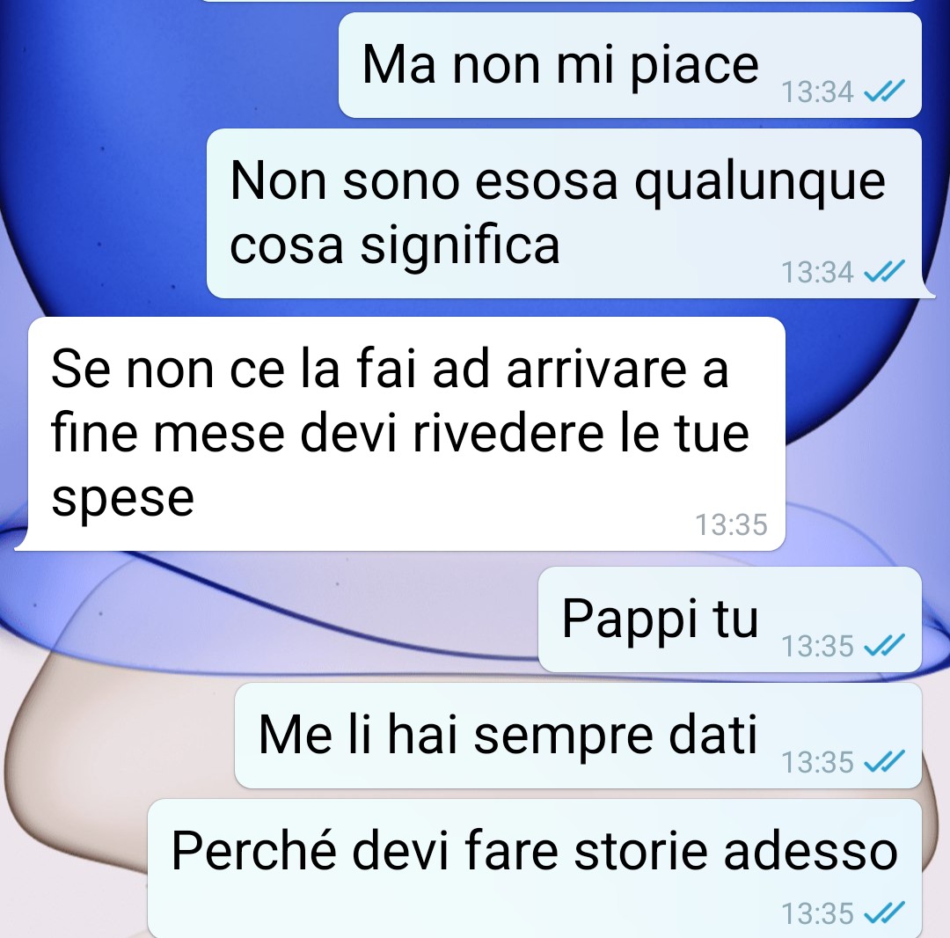Select the 'Non sono esosa qualunque cosa significa' message

point(564,213)
